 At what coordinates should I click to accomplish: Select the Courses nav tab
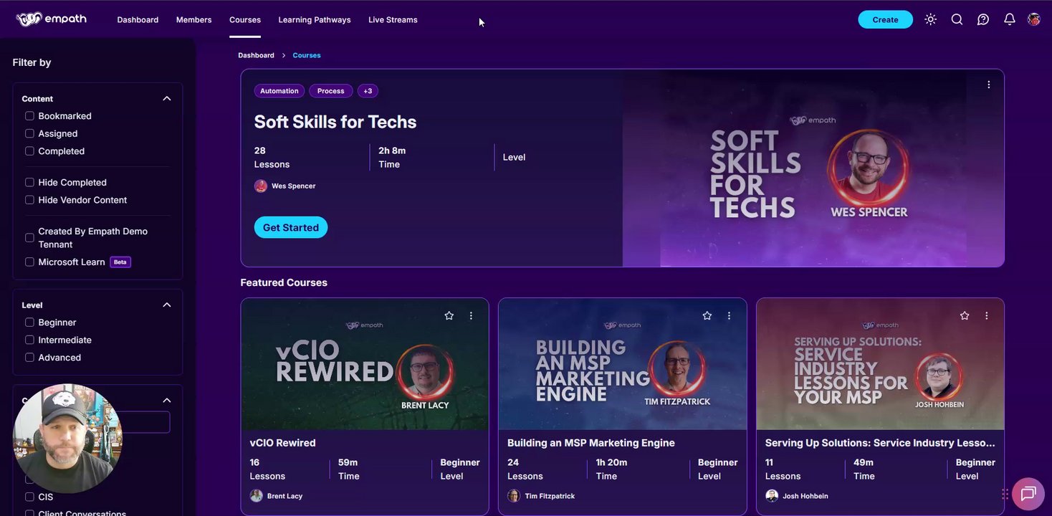tap(245, 20)
